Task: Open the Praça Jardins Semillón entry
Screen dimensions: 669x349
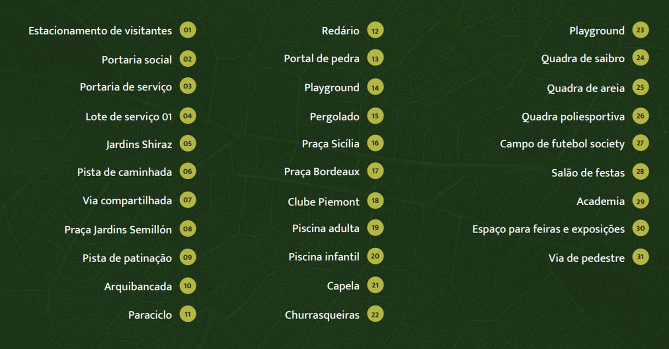Action: point(118,229)
